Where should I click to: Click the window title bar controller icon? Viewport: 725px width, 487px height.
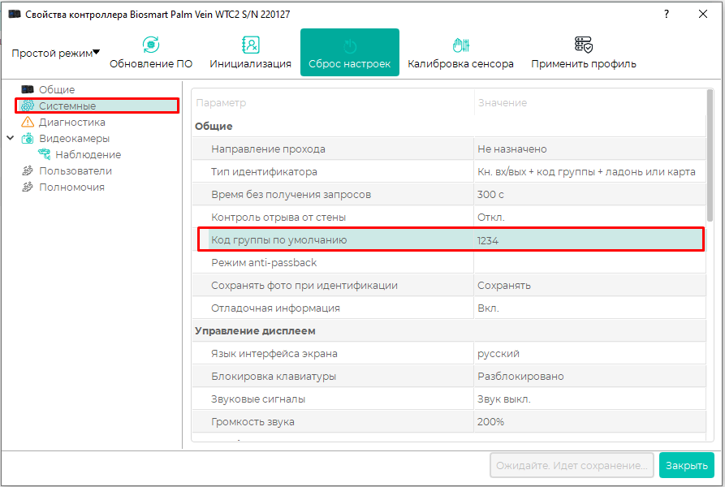click(x=15, y=14)
